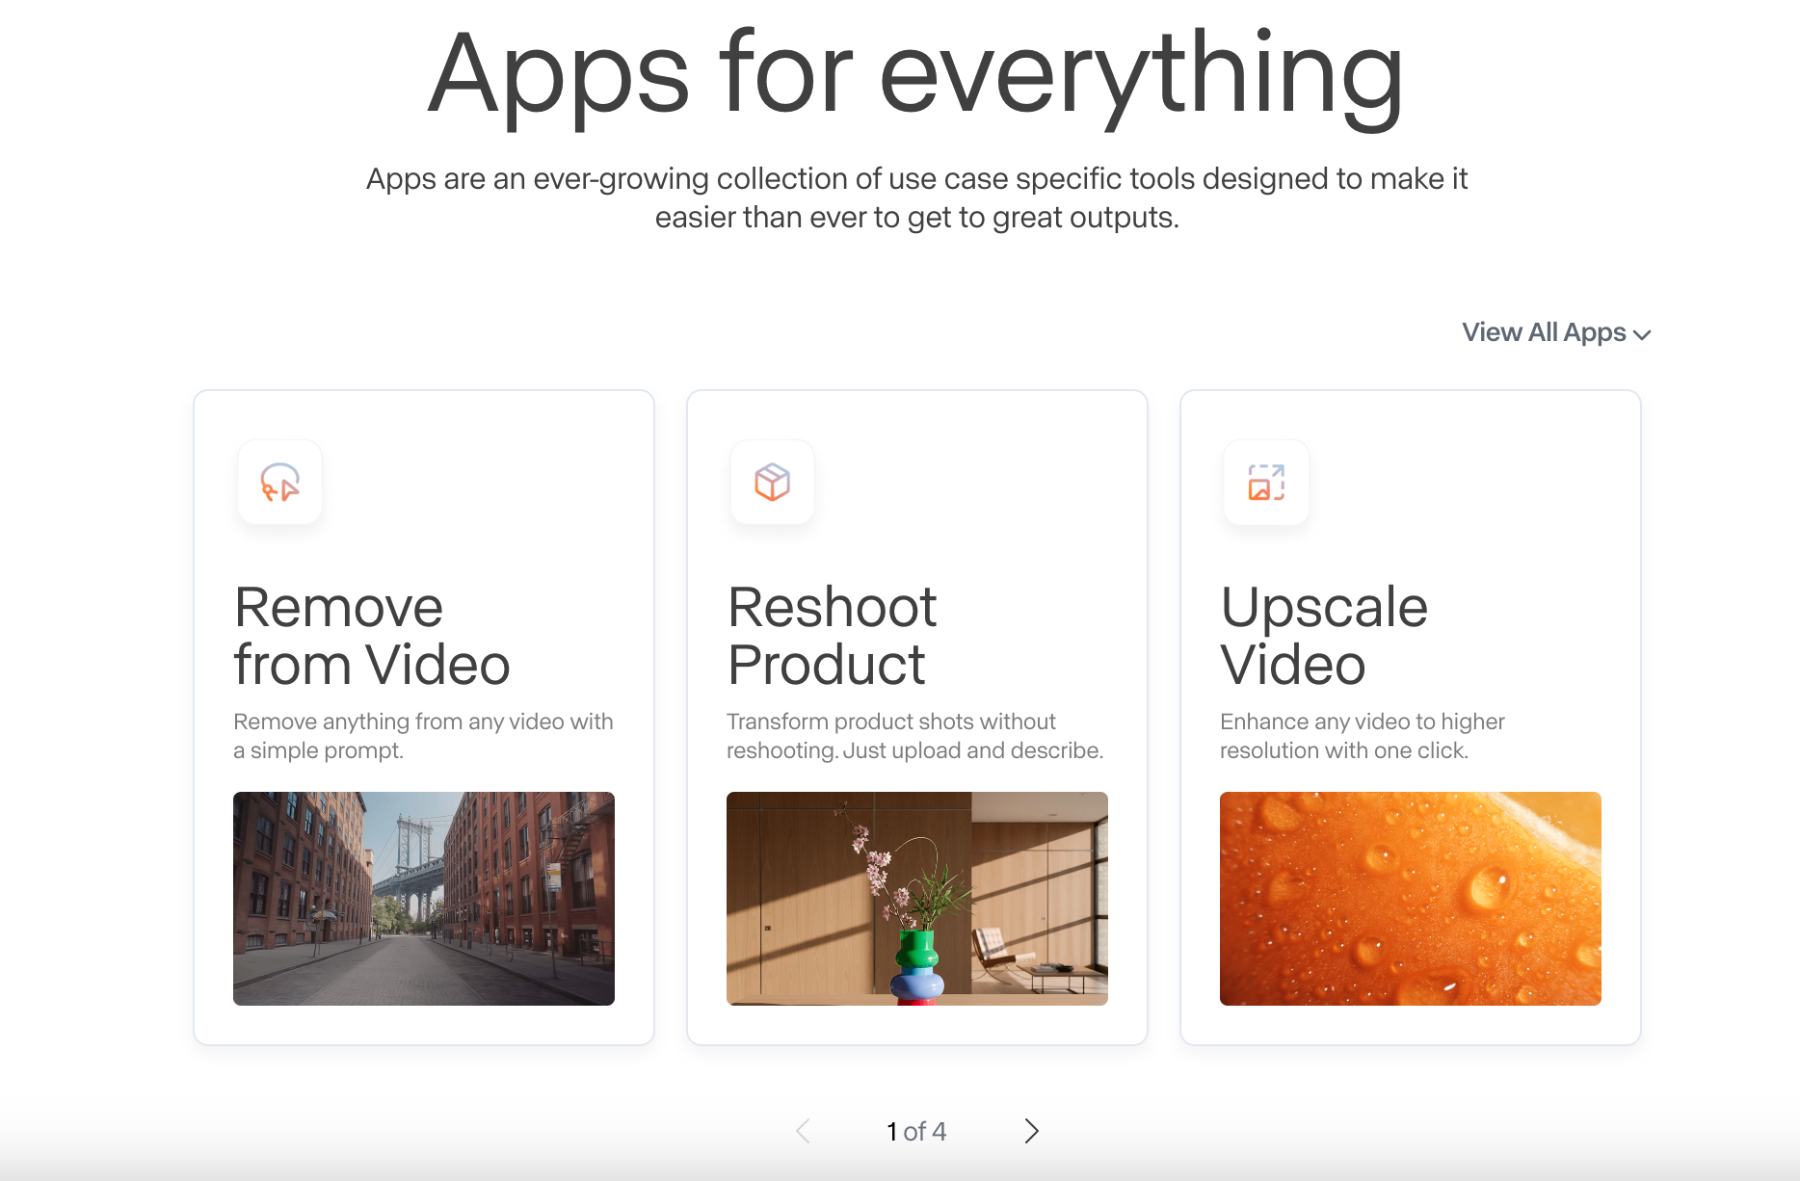This screenshot has width=1800, height=1181.
Task: Click the Upscale Video expand icon
Action: click(x=1266, y=482)
